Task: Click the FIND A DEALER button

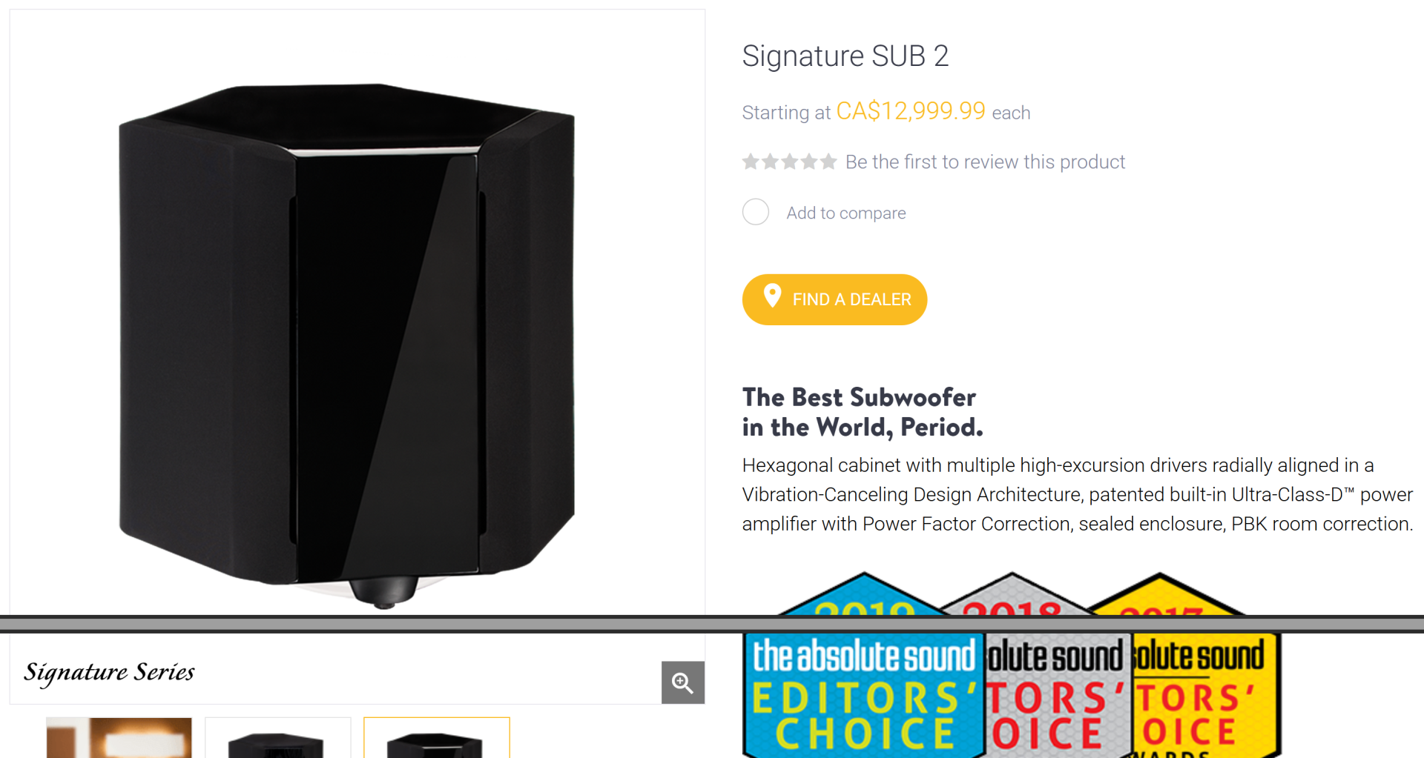Action: [834, 299]
